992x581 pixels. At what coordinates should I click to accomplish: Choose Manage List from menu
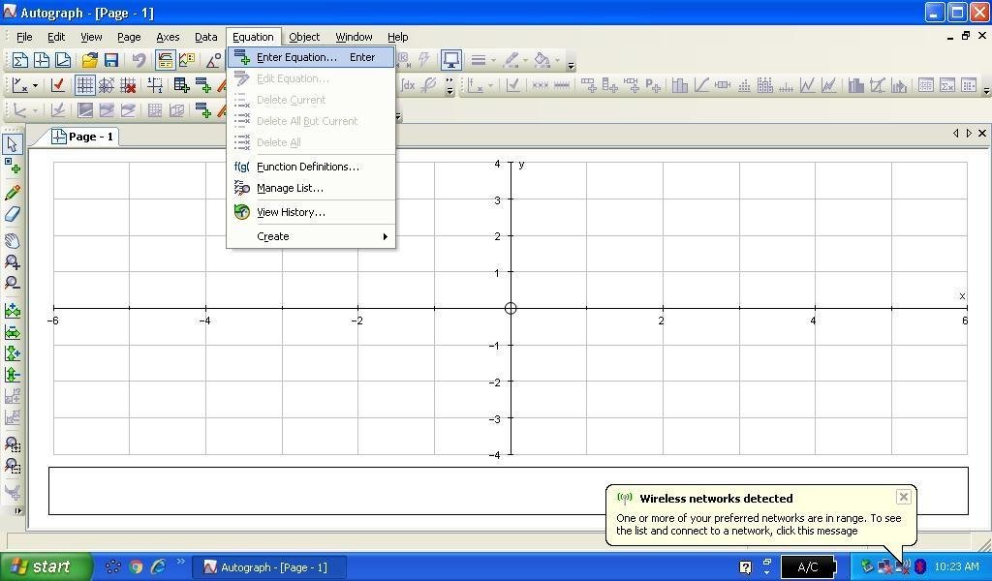(311, 189)
